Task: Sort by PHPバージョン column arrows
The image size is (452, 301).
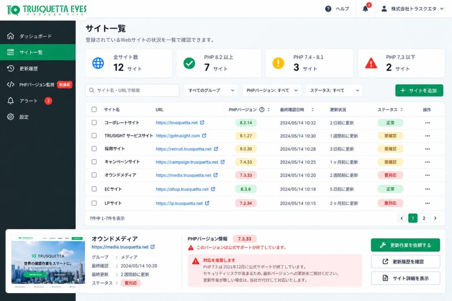Action: (269, 110)
